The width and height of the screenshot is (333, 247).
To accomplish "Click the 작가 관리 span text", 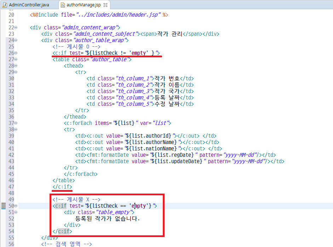I will click(x=170, y=34).
